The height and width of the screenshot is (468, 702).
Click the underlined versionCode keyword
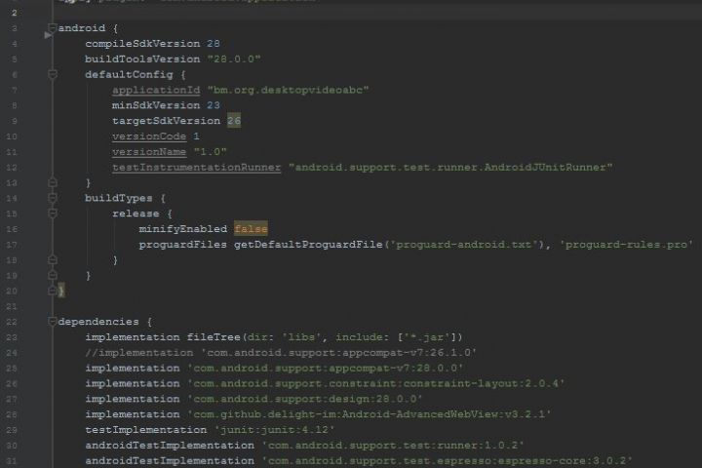pos(149,136)
